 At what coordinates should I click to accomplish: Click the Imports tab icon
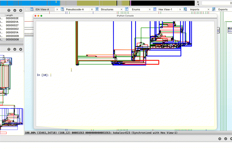pyautogui.click(x=185, y=9)
